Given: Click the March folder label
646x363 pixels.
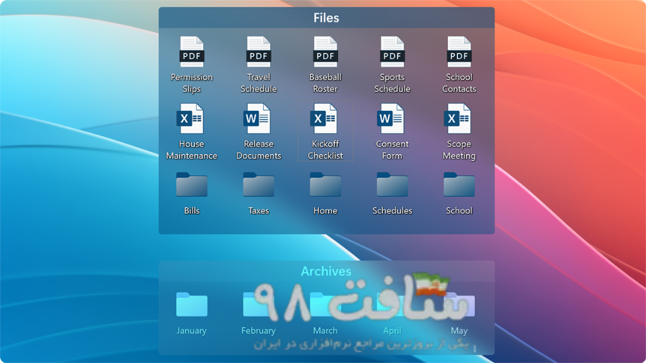Looking at the screenshot, I should pyautogui.click(x=325, y=330).
